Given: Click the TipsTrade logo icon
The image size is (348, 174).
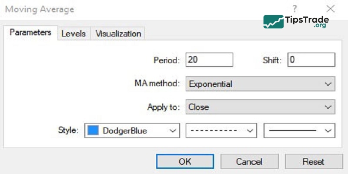Looking at the screenshot, I should 273,21.
